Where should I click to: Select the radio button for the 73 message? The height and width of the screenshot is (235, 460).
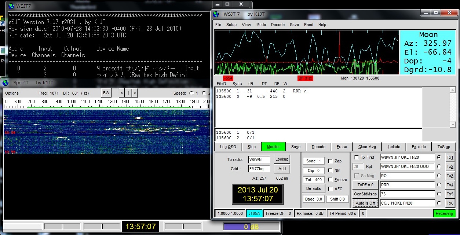[439, 194]
